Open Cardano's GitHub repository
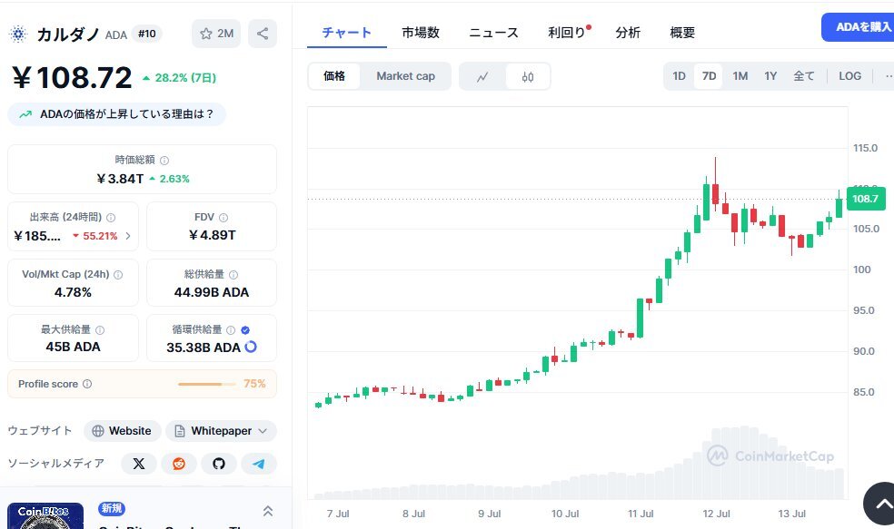This screenshot has width=894, height=529. 219,464
